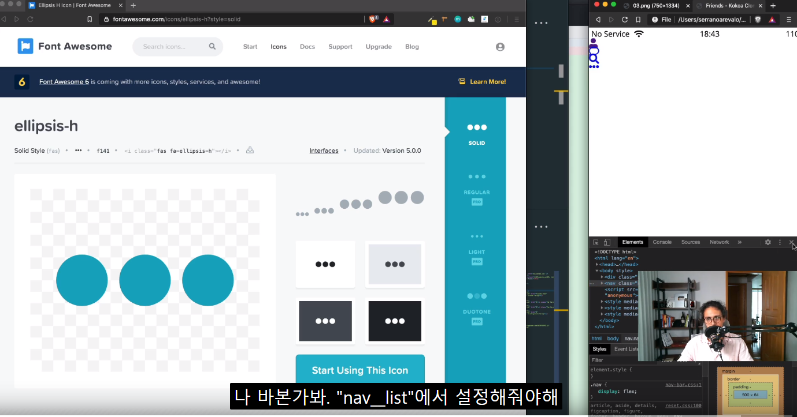
Task: Click the Interfaces category link
Action: (324, 151)
